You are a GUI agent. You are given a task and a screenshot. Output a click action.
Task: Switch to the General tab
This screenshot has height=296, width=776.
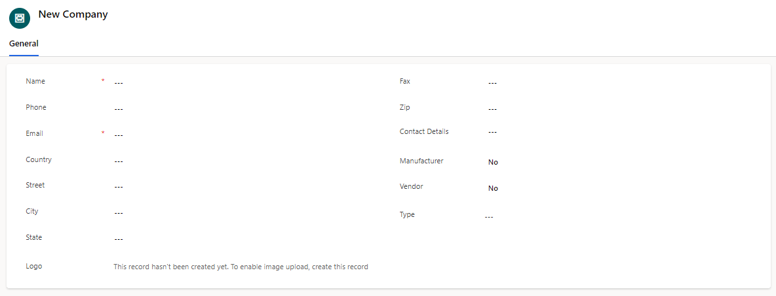pos(24,43)
